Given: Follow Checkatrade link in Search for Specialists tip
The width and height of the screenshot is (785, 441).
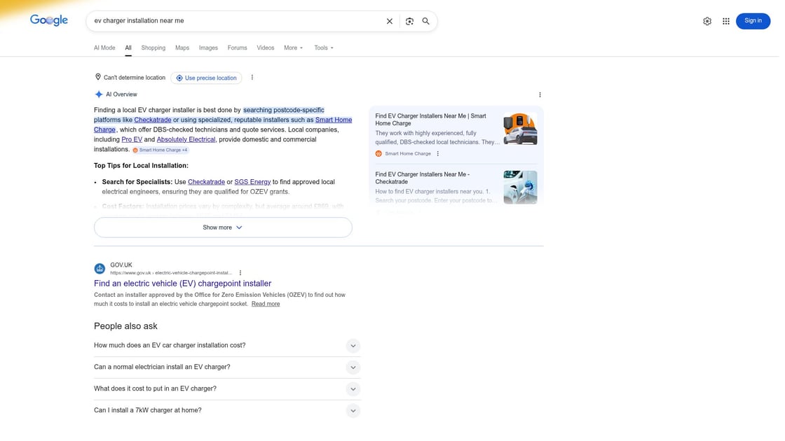Looking at the screenshot, I should tap(206, 182).
